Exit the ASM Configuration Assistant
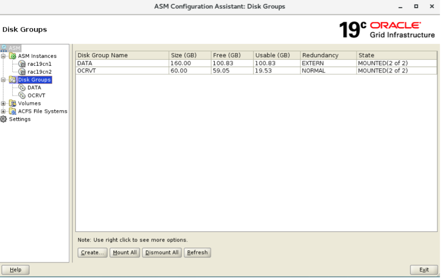 click(x=424, y=269)
